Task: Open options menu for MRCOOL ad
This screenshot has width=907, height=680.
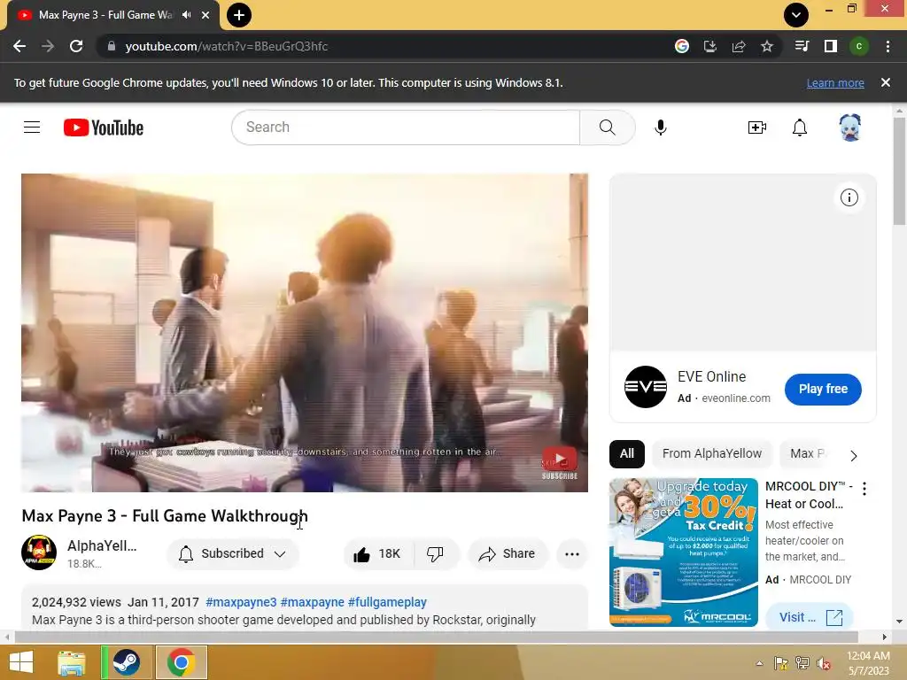Action: pyautogui.click(x=864, y=489)
